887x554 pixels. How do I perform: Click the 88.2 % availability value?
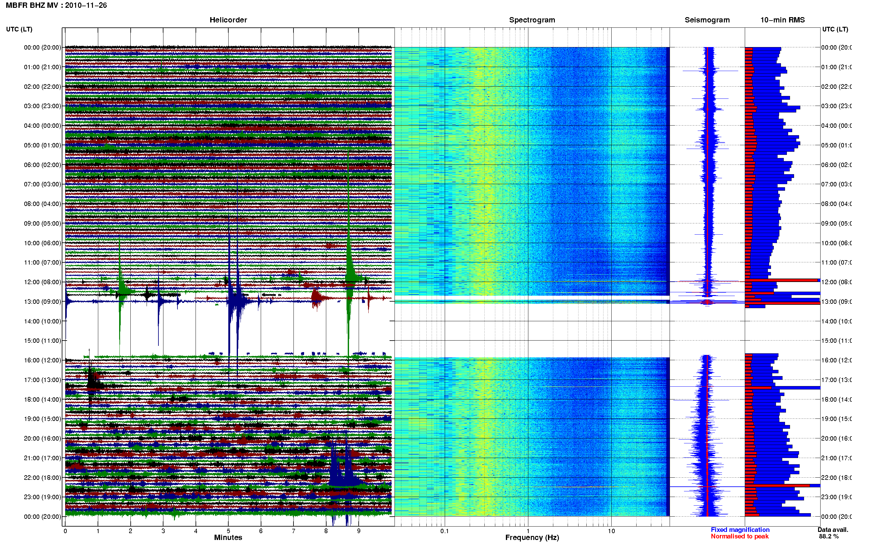pos(829,537)
